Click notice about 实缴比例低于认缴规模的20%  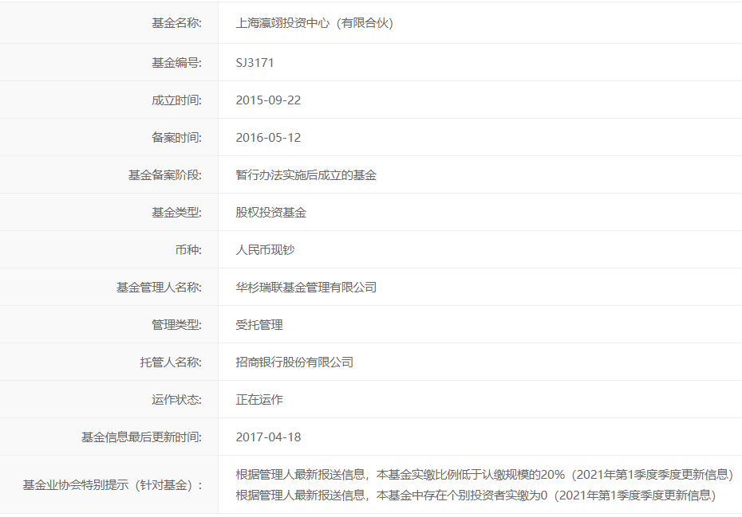tap(484, 475)
